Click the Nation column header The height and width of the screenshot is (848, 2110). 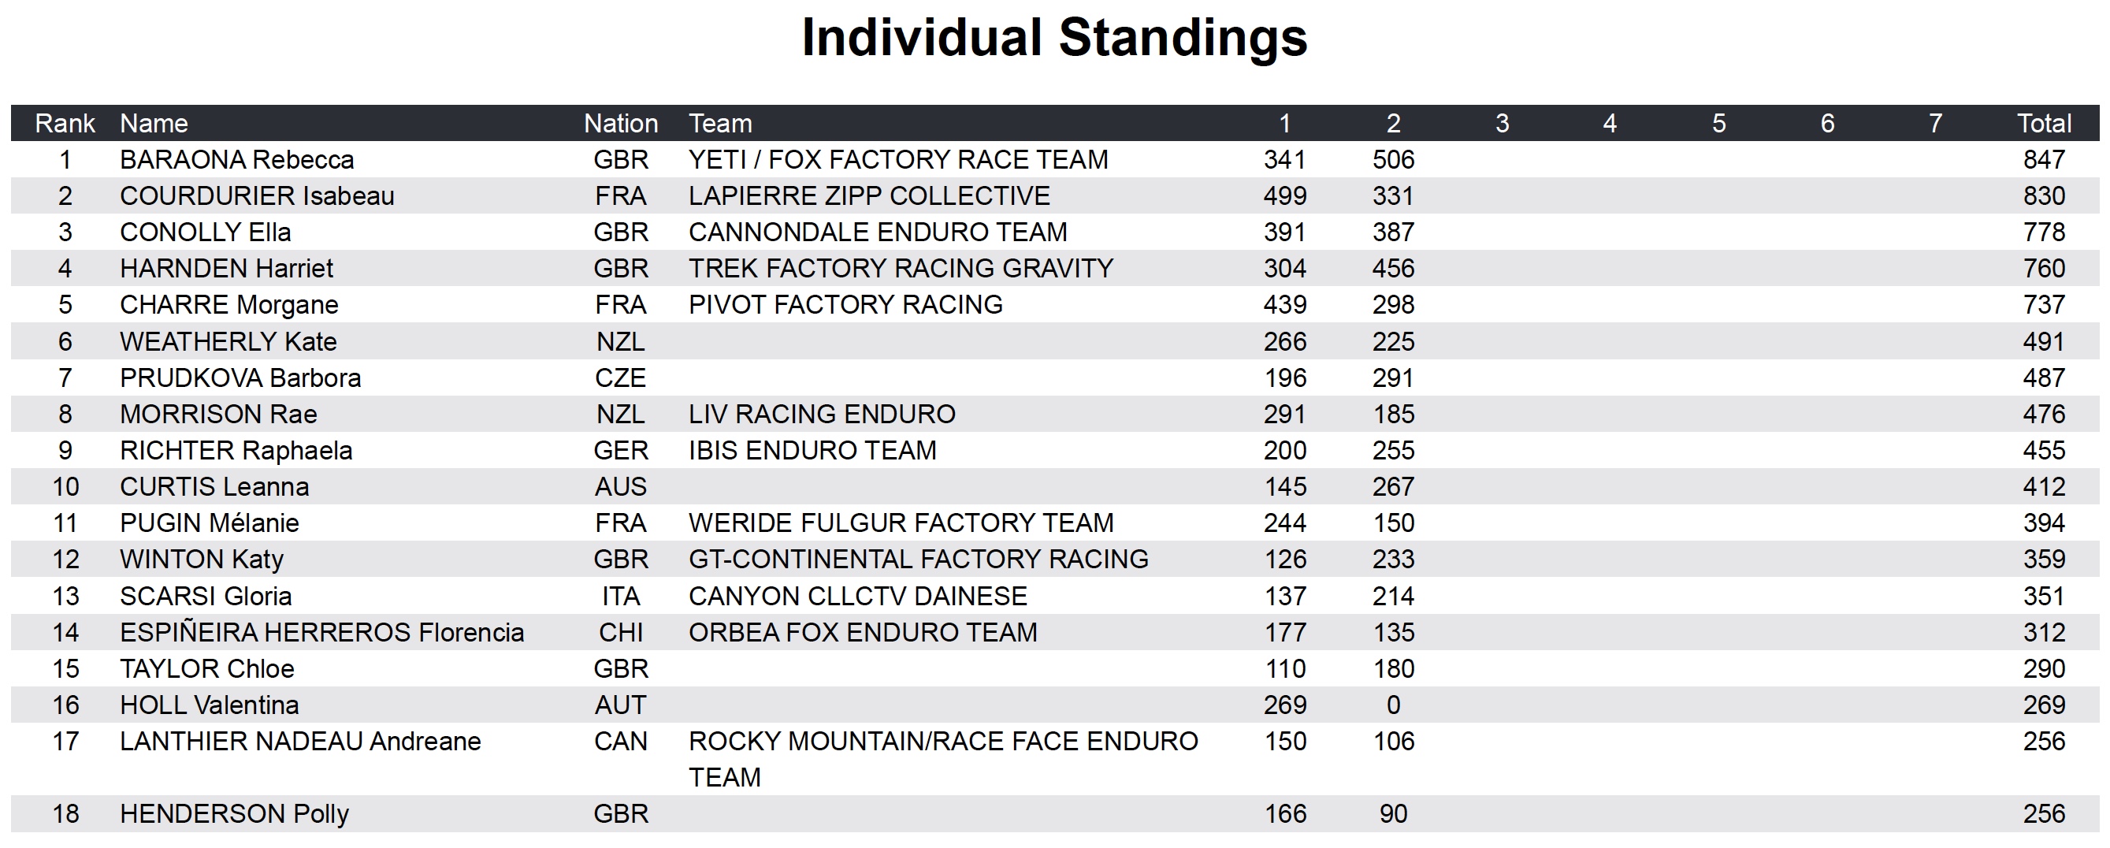(620, 123)
